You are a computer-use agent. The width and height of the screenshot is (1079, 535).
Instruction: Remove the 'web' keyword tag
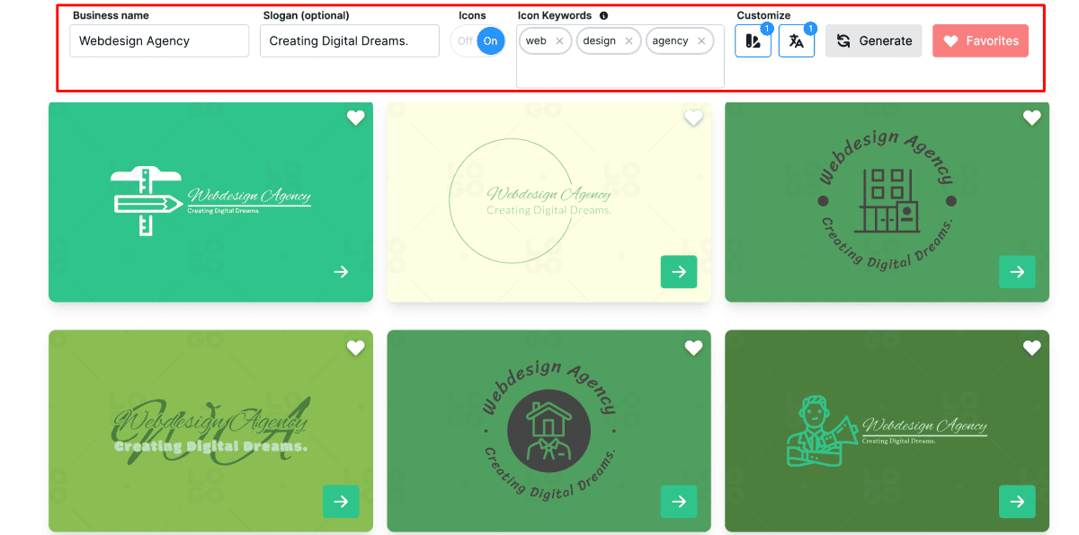pyautogui.click(x=559, y=41)
